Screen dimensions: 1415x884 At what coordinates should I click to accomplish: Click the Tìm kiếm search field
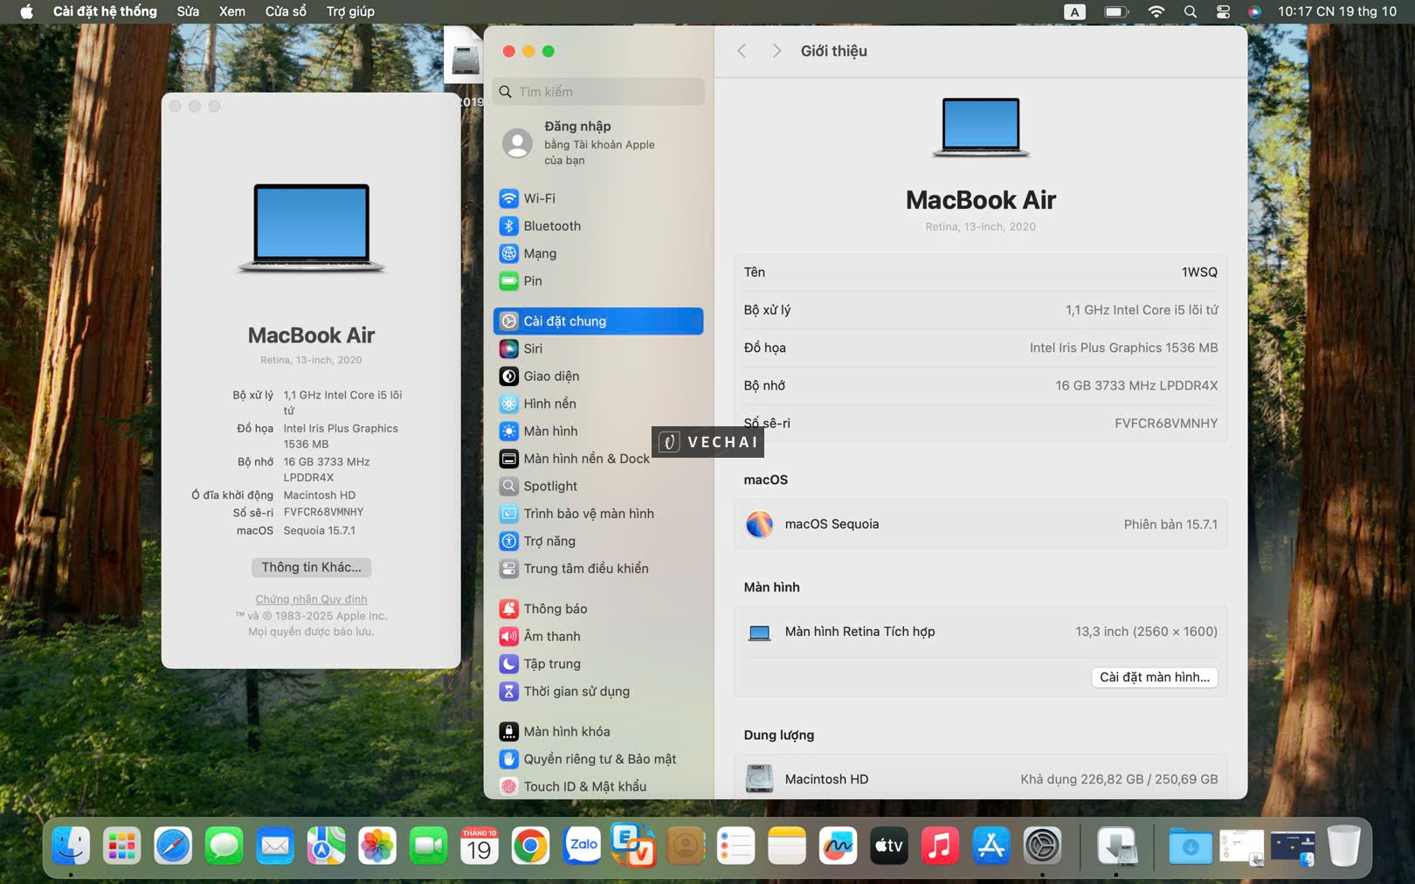[x=598, y=91]
